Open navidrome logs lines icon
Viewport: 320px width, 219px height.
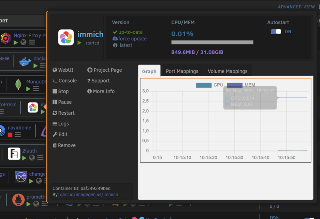[x=18, y=134]
